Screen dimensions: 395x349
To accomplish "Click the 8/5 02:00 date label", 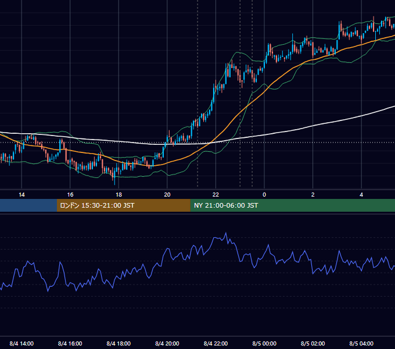I will pyautogui.click(x=313, y=344).
